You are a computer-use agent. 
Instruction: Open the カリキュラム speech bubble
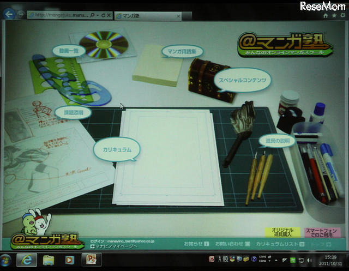[x=117, y=149]
